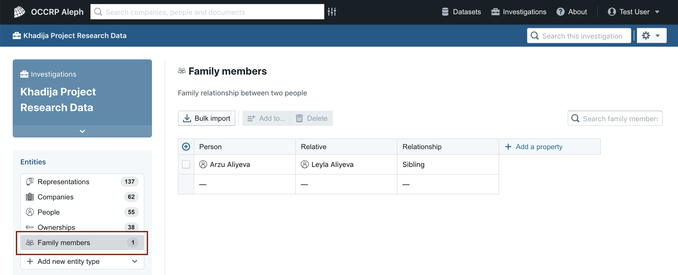Select Representations entity list
Image resolution: width=678 pixels, height=275 pixels.
[82, 181]
